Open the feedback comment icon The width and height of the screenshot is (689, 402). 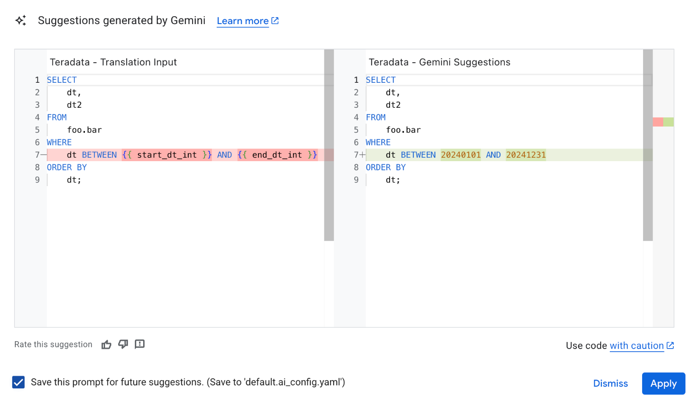tap(140, 344)
